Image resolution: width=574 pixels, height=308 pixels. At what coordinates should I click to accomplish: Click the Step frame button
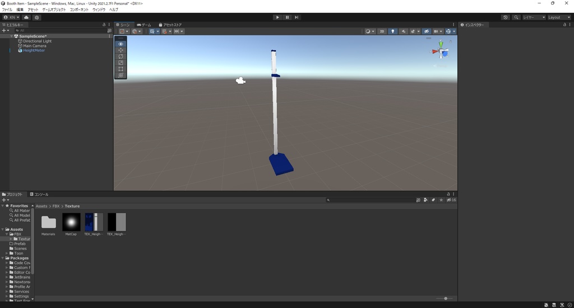tap(297, 17)
